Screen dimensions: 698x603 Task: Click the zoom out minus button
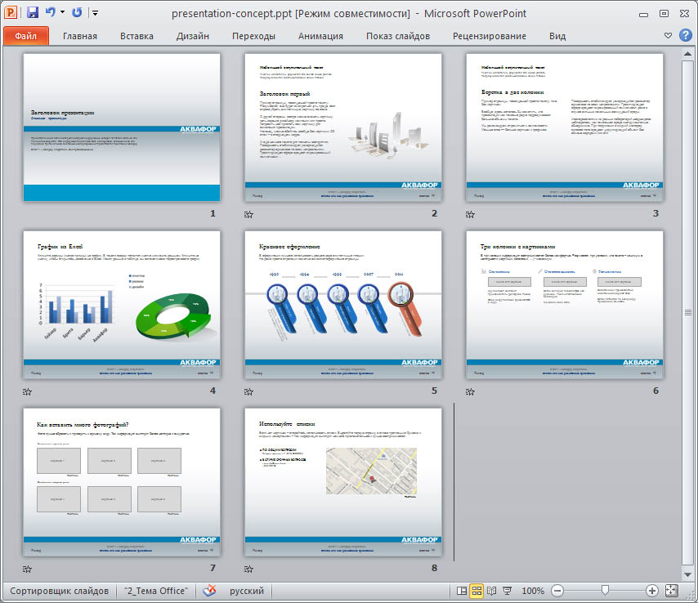click(x=557, y=591)
